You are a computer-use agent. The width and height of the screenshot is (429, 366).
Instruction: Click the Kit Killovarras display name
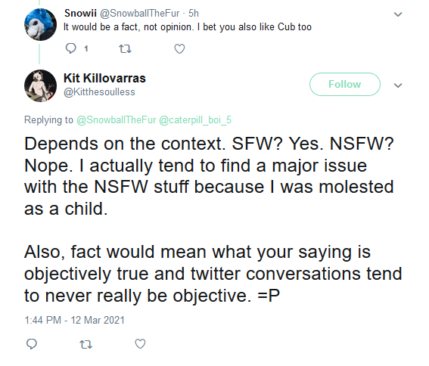click(x=104, y=78)
